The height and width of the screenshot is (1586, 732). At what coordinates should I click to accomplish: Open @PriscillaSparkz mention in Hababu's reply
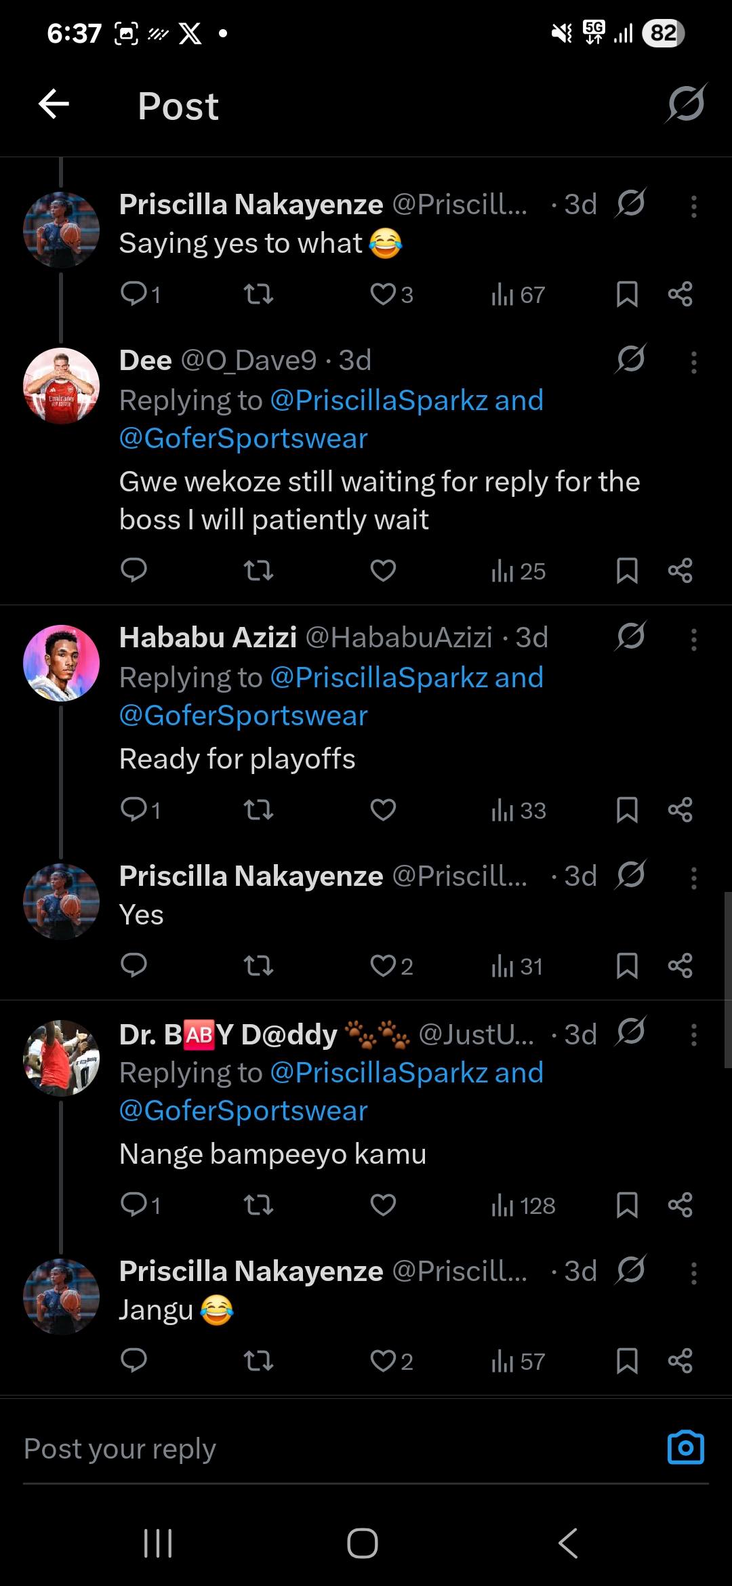pos(380,678)
